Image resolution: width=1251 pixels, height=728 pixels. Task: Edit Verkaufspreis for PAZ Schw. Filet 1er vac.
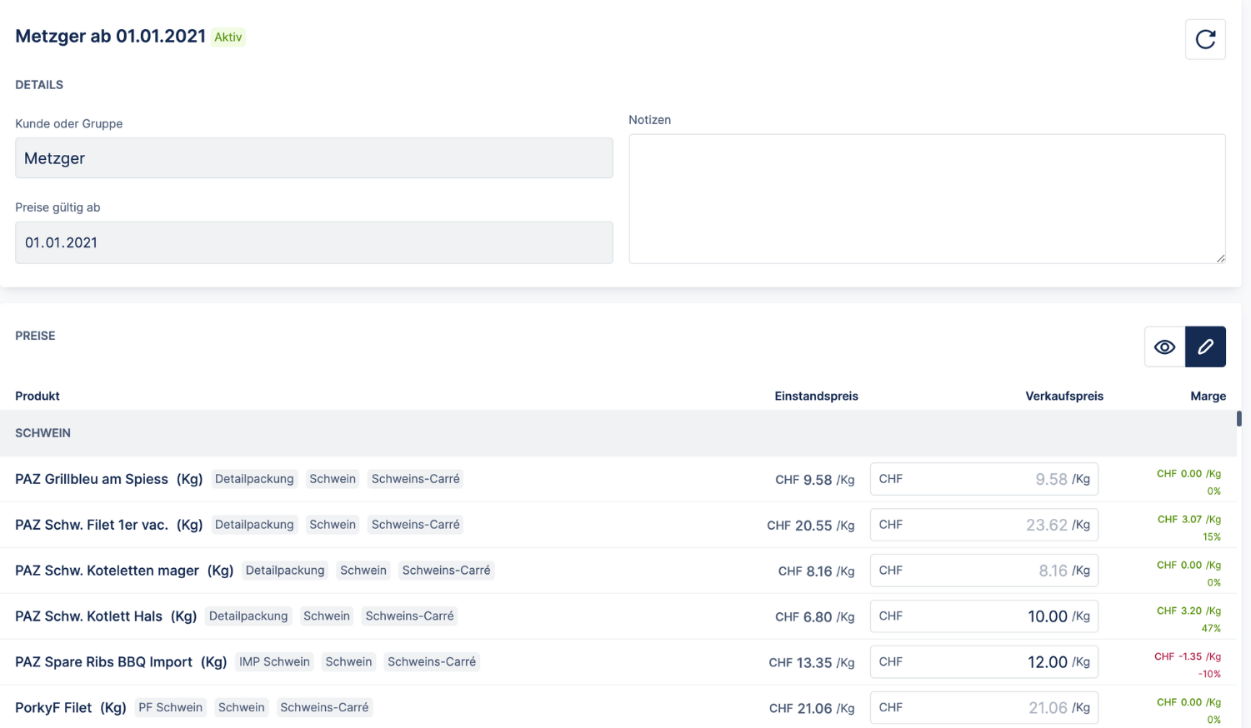coord(983,525)
